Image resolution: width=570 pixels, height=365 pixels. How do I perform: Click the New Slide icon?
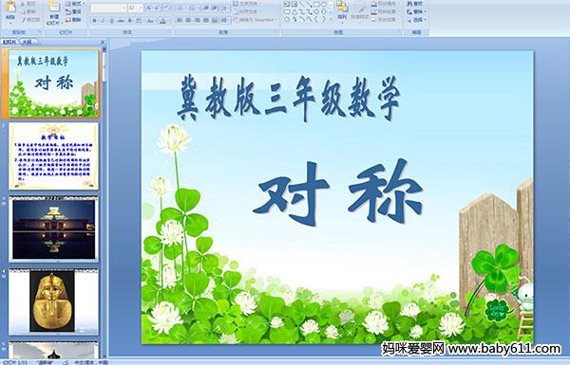pos(54,12)
